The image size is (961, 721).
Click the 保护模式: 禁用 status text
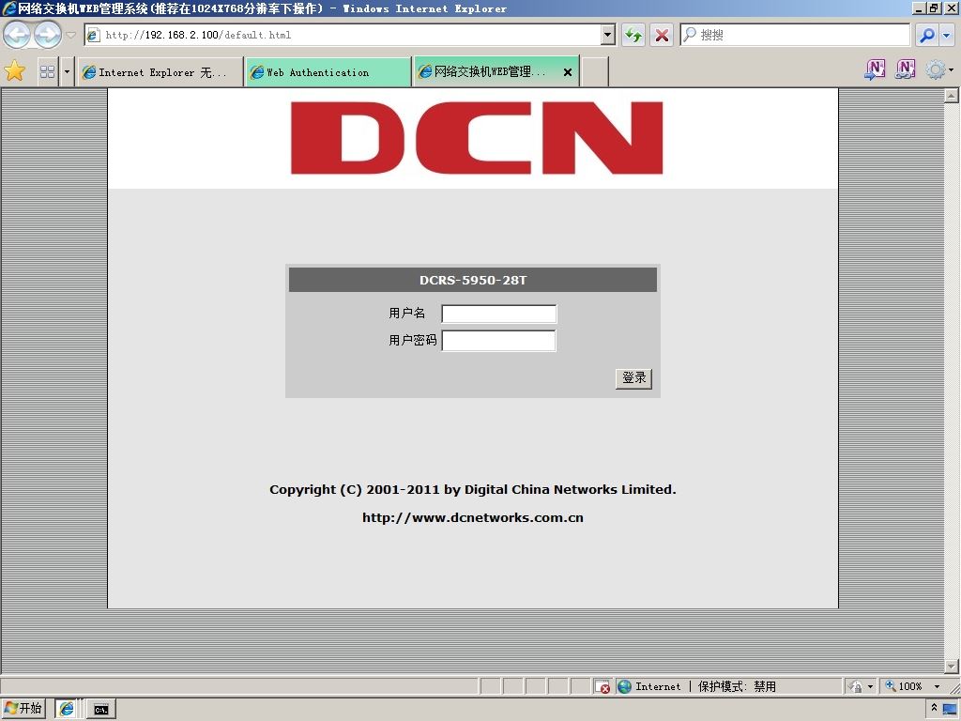[x=737, y=686]
